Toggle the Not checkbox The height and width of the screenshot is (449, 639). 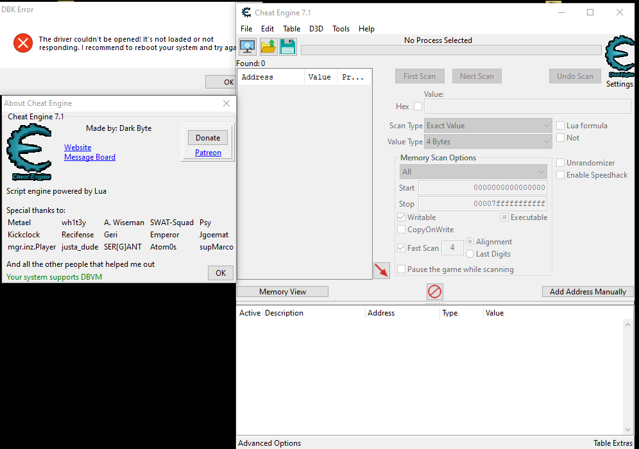click(560, 138)
